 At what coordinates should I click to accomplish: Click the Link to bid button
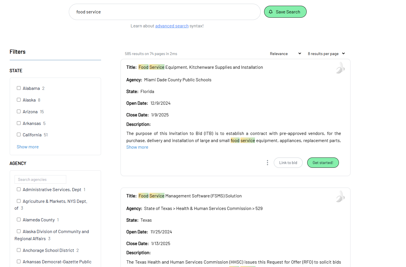tap(288, 163)
